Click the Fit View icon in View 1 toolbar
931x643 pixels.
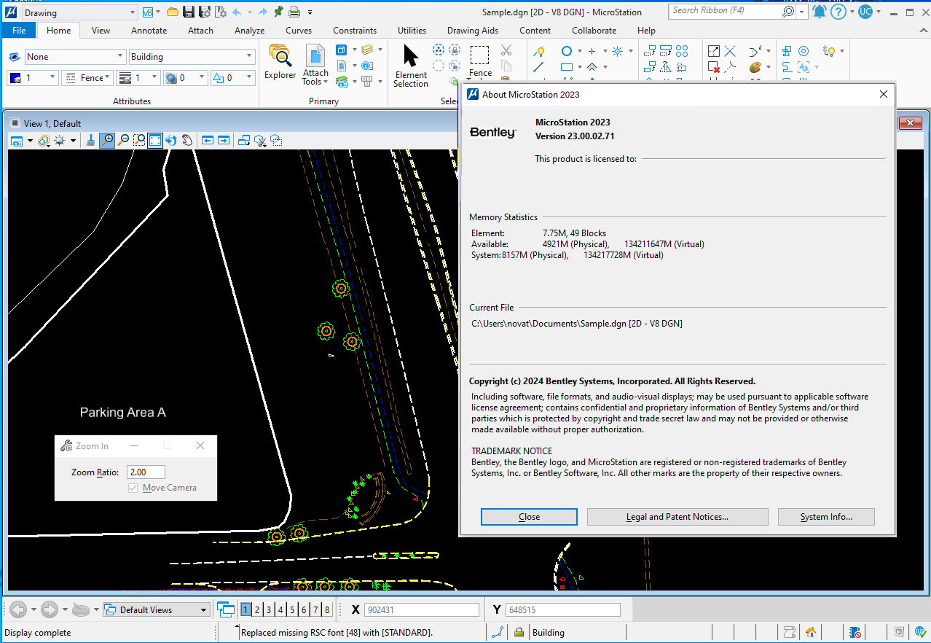(x=155, y=141)
